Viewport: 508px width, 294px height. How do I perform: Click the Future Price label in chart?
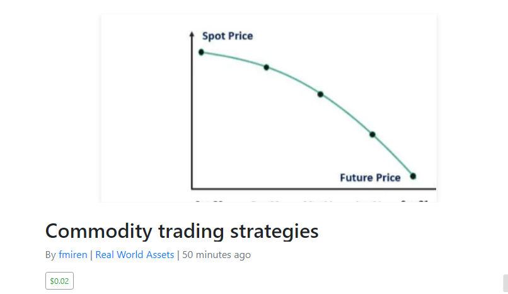[370, 178]
